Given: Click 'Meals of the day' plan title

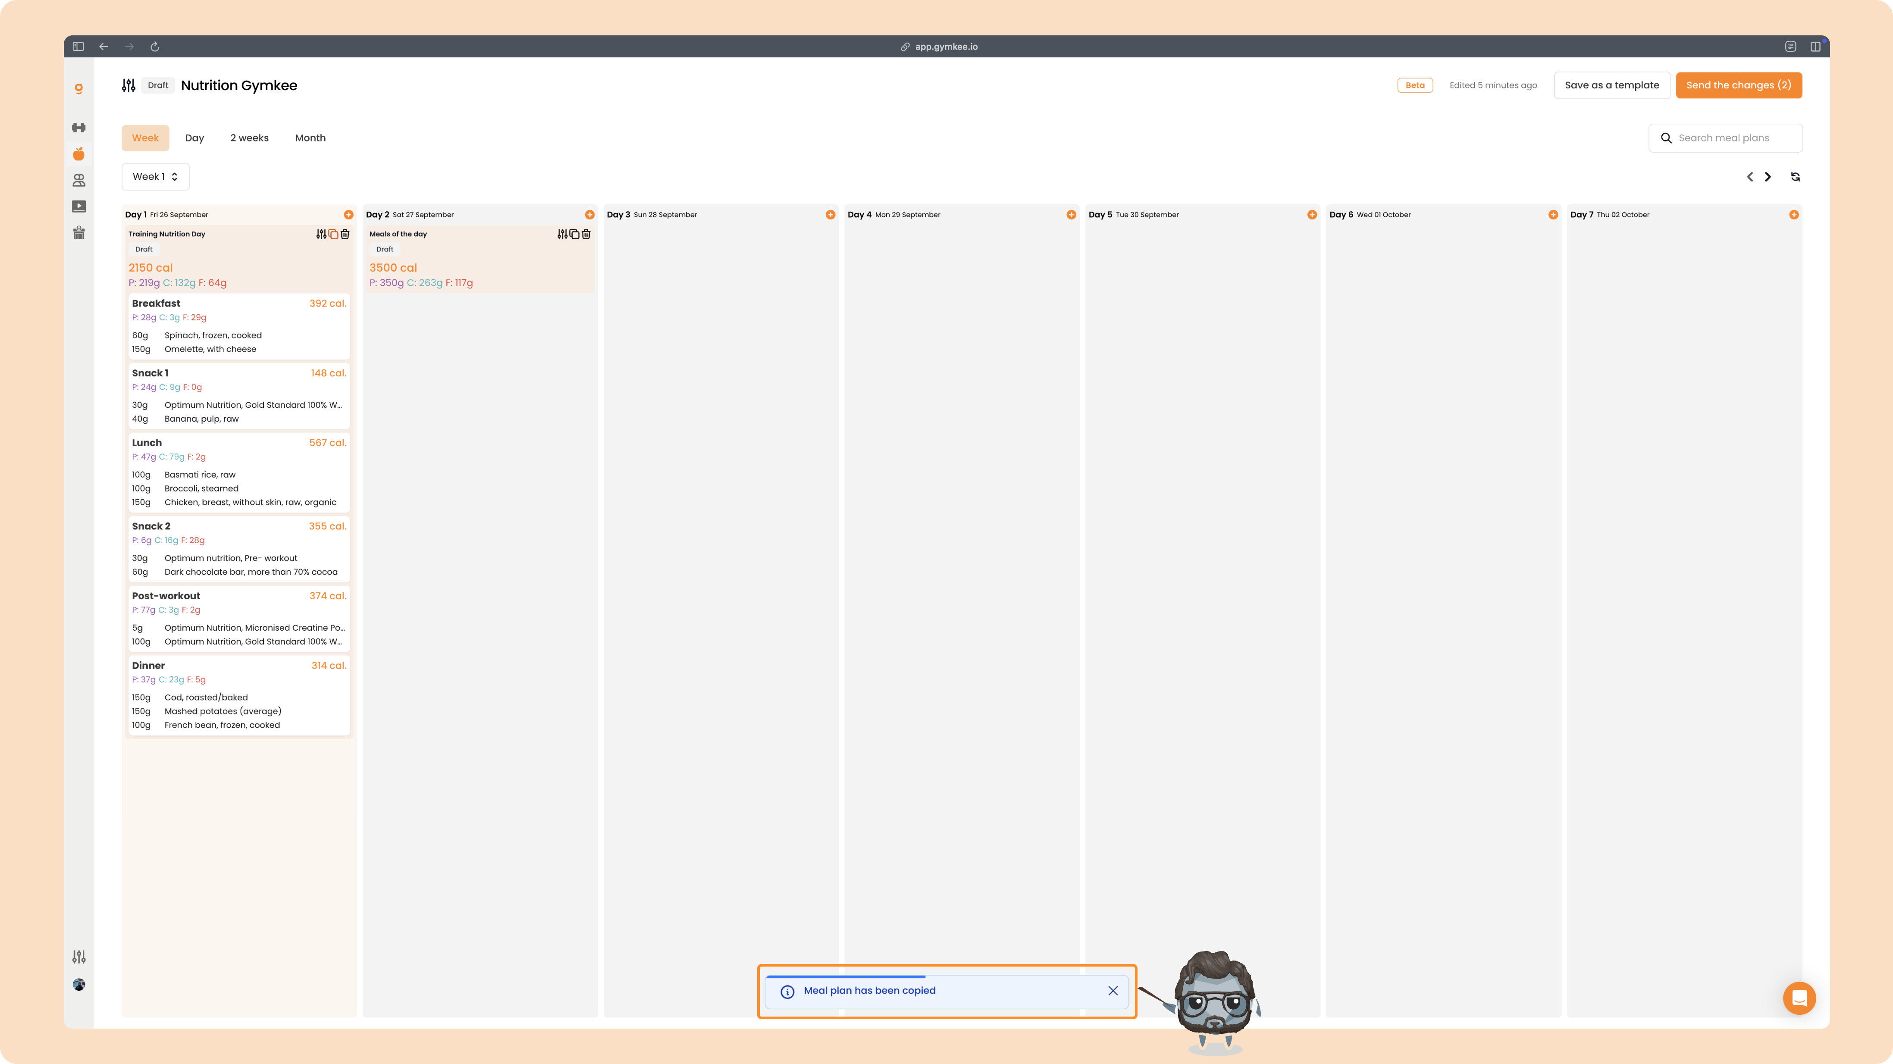Looking at the screenshot, I should [398, 235].
